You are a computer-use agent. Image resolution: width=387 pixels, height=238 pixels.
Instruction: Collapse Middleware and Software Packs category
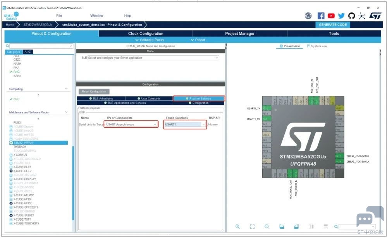tap(66, 112)
